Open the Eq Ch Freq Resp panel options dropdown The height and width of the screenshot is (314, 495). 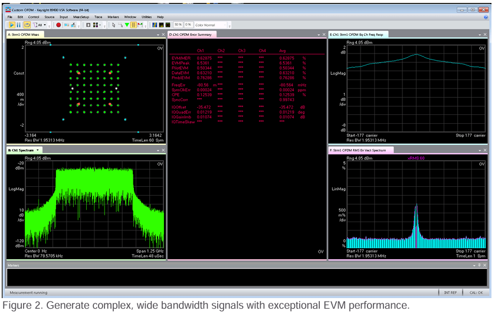point(480,35)
